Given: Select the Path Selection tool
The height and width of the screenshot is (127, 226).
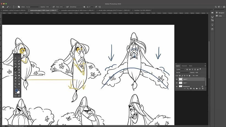Looking at the screenshot, I should click(19, 81).
